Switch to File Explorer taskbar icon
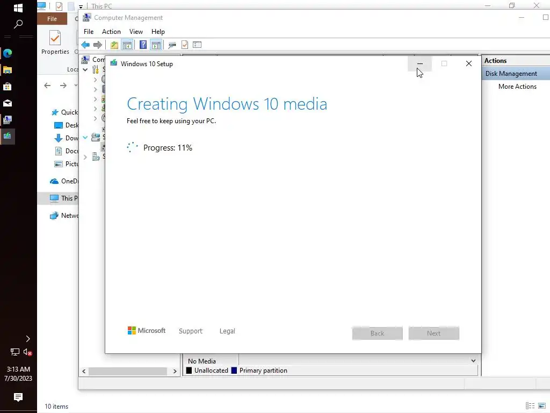 [x=8, y=70]
